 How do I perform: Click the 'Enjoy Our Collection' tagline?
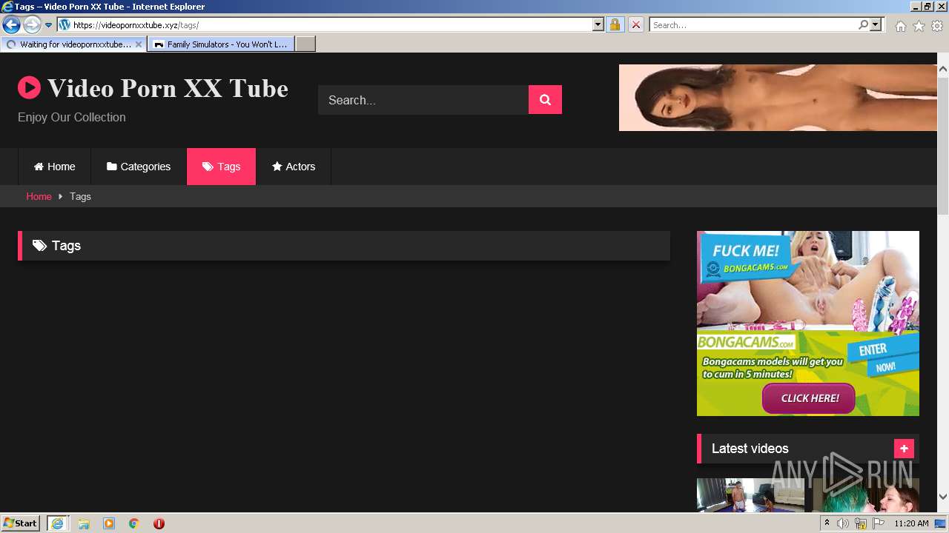coord(72,117)
